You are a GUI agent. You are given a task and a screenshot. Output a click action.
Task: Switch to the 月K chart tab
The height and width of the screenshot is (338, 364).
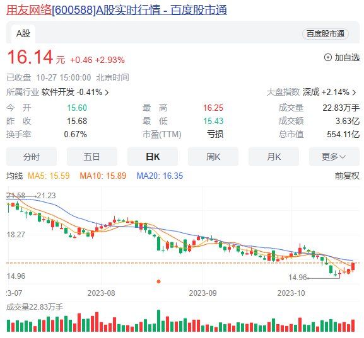point(274,157)
